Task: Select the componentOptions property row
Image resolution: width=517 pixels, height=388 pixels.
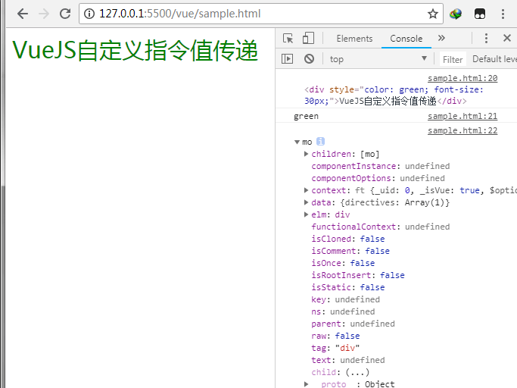Action: click(x=378, y=178)
